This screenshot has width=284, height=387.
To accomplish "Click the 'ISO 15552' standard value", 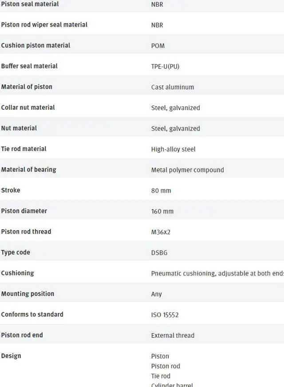I will point(165,315).
